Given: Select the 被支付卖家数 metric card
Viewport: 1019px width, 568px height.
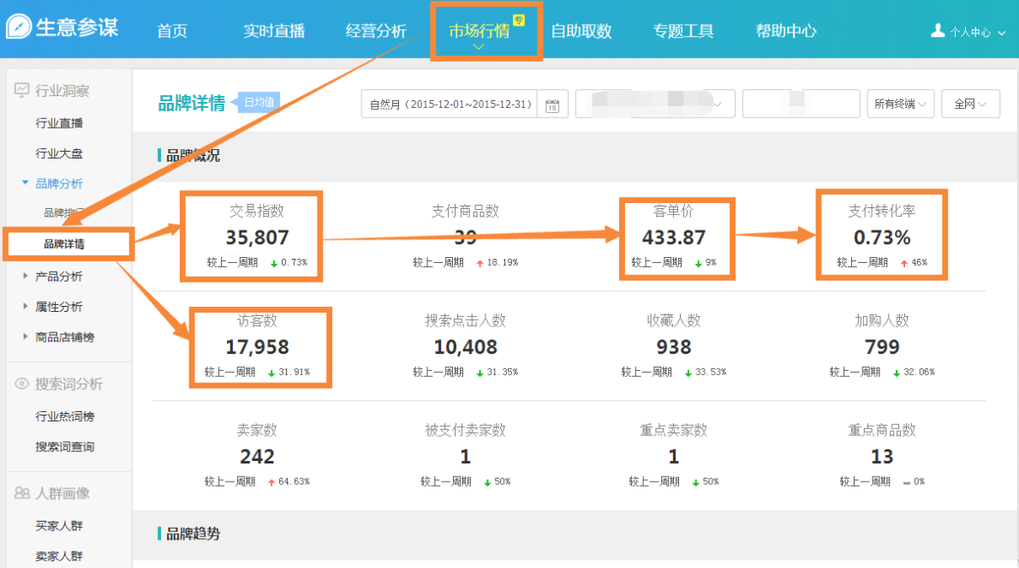Looking at the screenshot, I should coord(465,457).
